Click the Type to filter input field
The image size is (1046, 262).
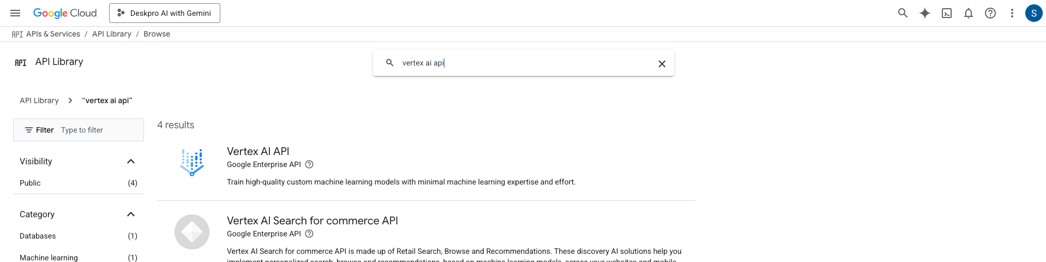coord(98,130)
